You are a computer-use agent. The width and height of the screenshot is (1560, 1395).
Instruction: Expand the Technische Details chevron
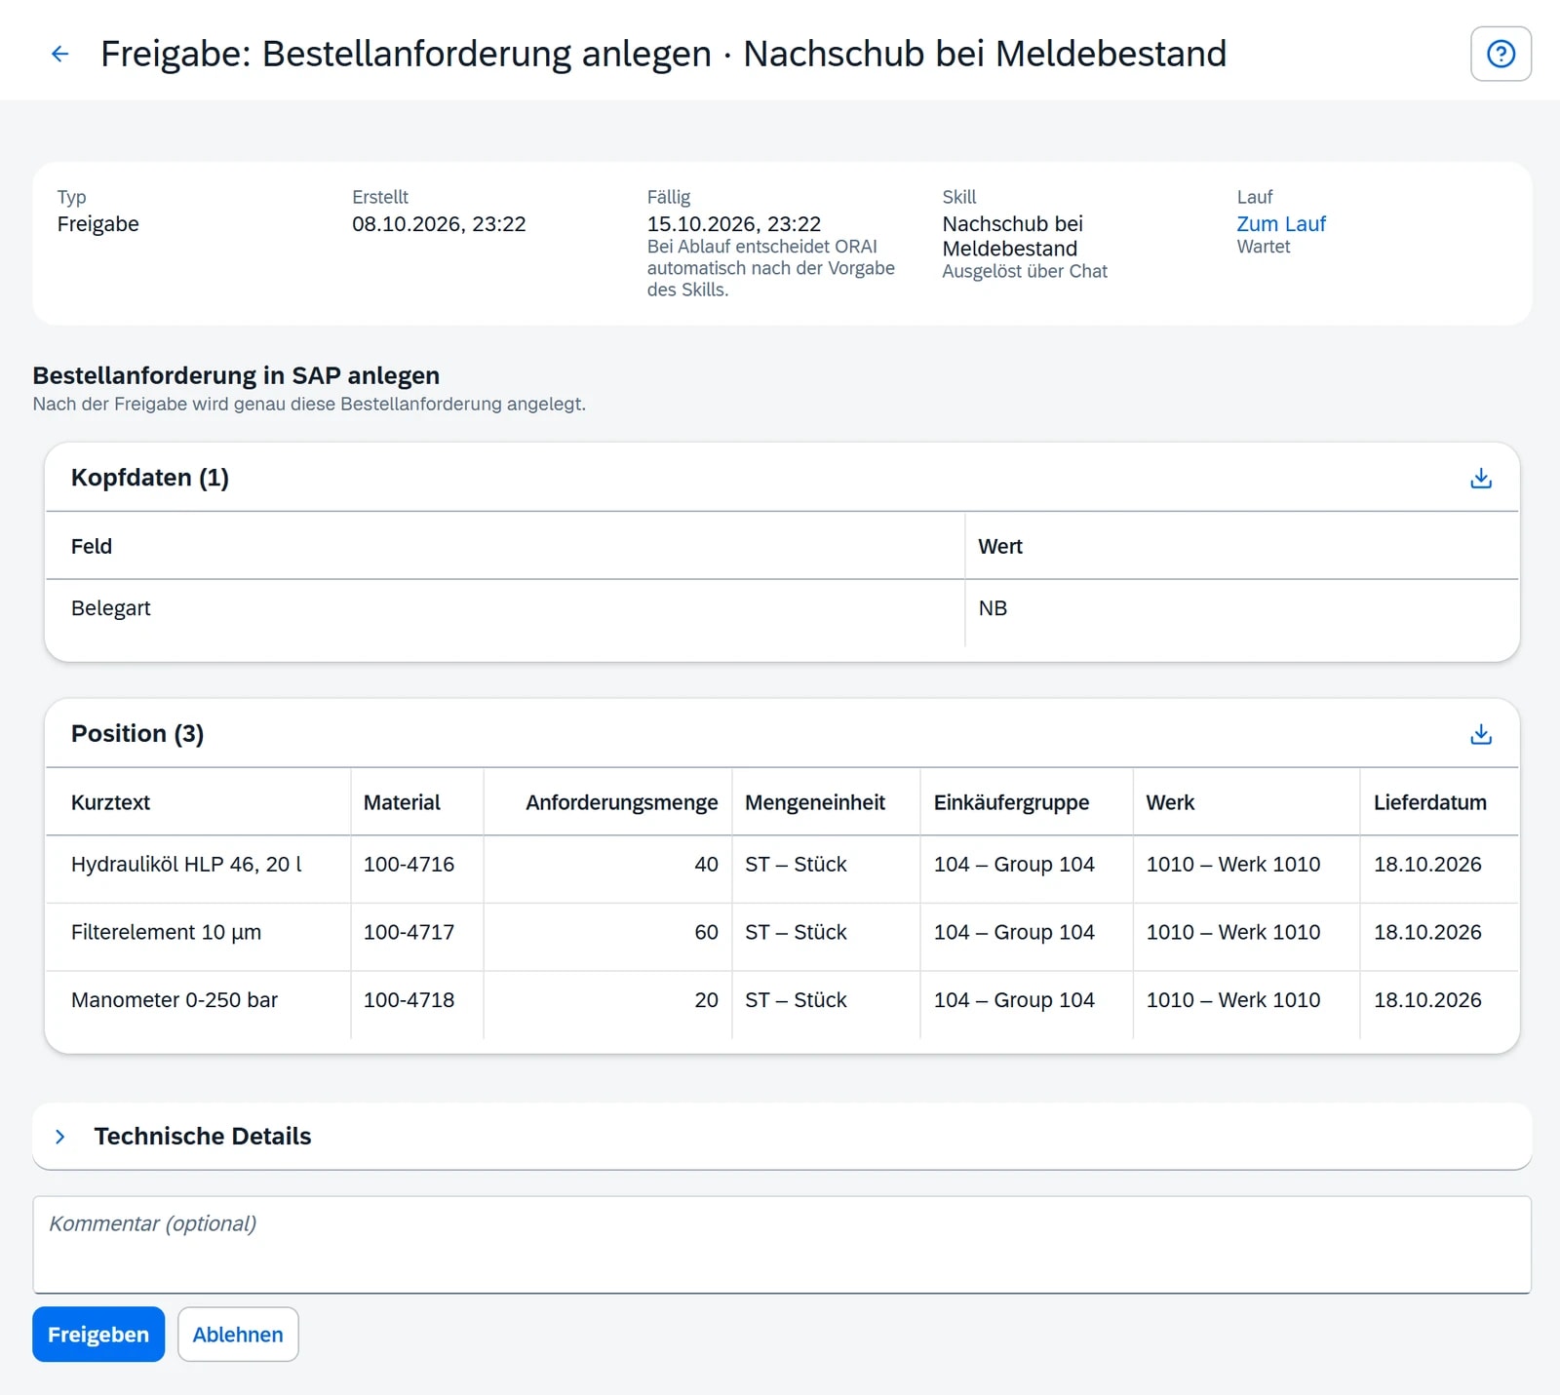(60, 1137)
